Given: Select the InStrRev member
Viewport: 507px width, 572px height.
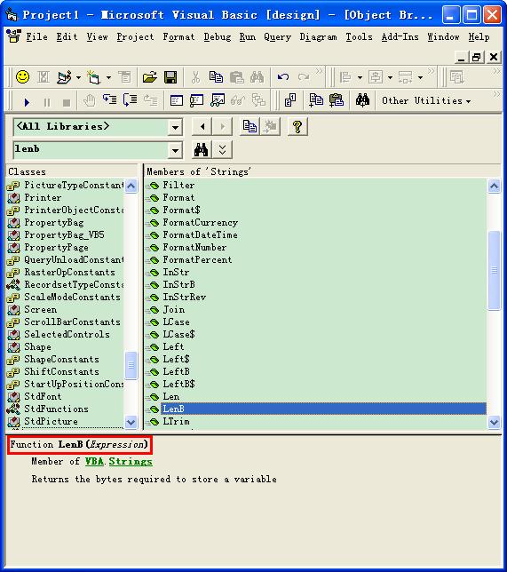Looking at the screenshot, I should pyautogui.click(x=184, y=297).
